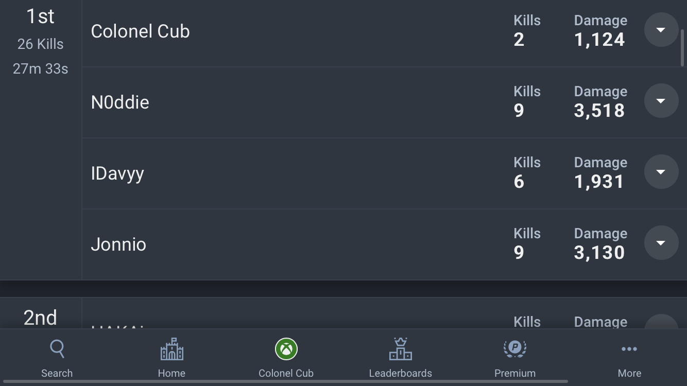The width and height of the screenshot is (687, 386).
Task: Expand IDavyy's stats dropdown arrow
Action: (x=661, y=172)
